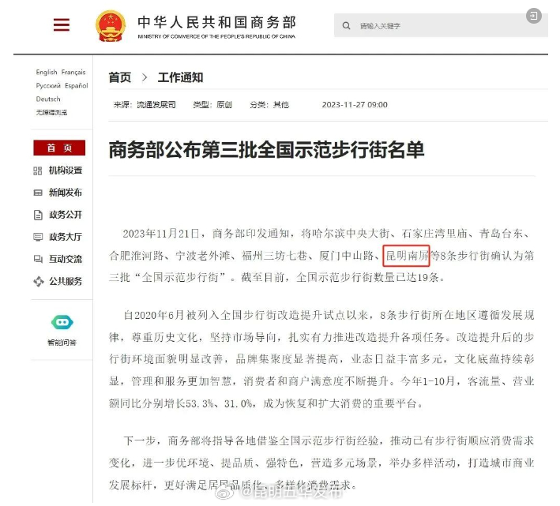Click the article title 商务部公布第三批全国示范步行街名单
The image size is (560, 506).
coord(266,150)
